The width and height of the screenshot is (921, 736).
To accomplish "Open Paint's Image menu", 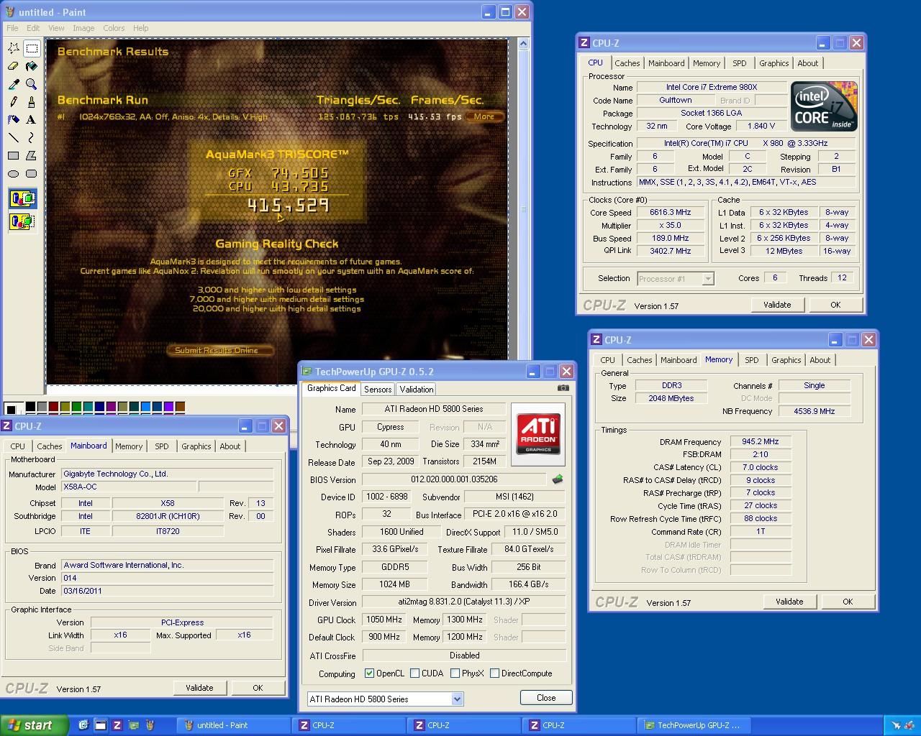I will click(x=83, y=28).
